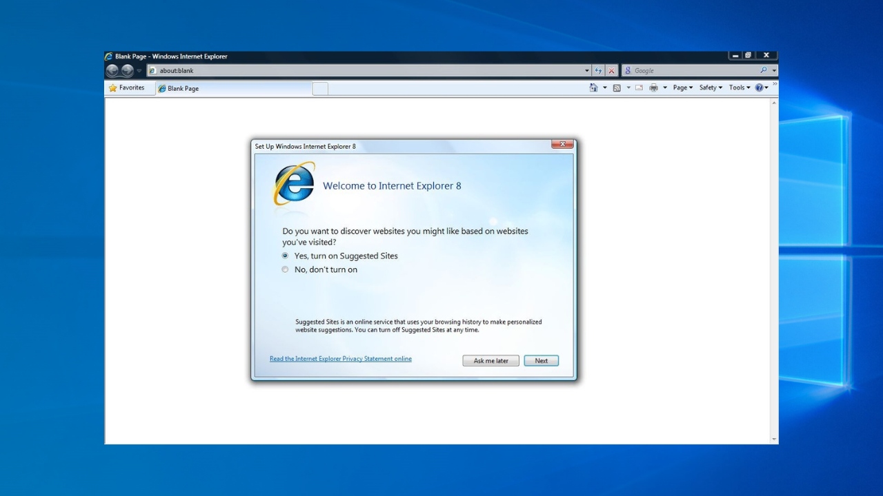Expand the address bar URL history dropdown
This screenshot has height=496, width=883.
587,70
